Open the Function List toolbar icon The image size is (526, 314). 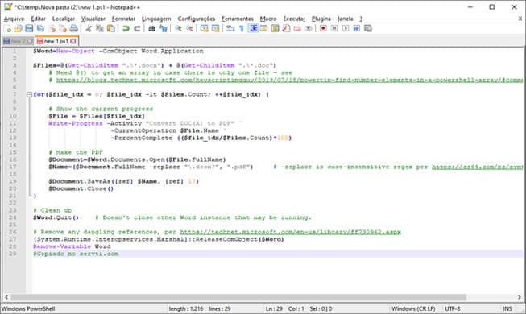click(x=286, y=28)
